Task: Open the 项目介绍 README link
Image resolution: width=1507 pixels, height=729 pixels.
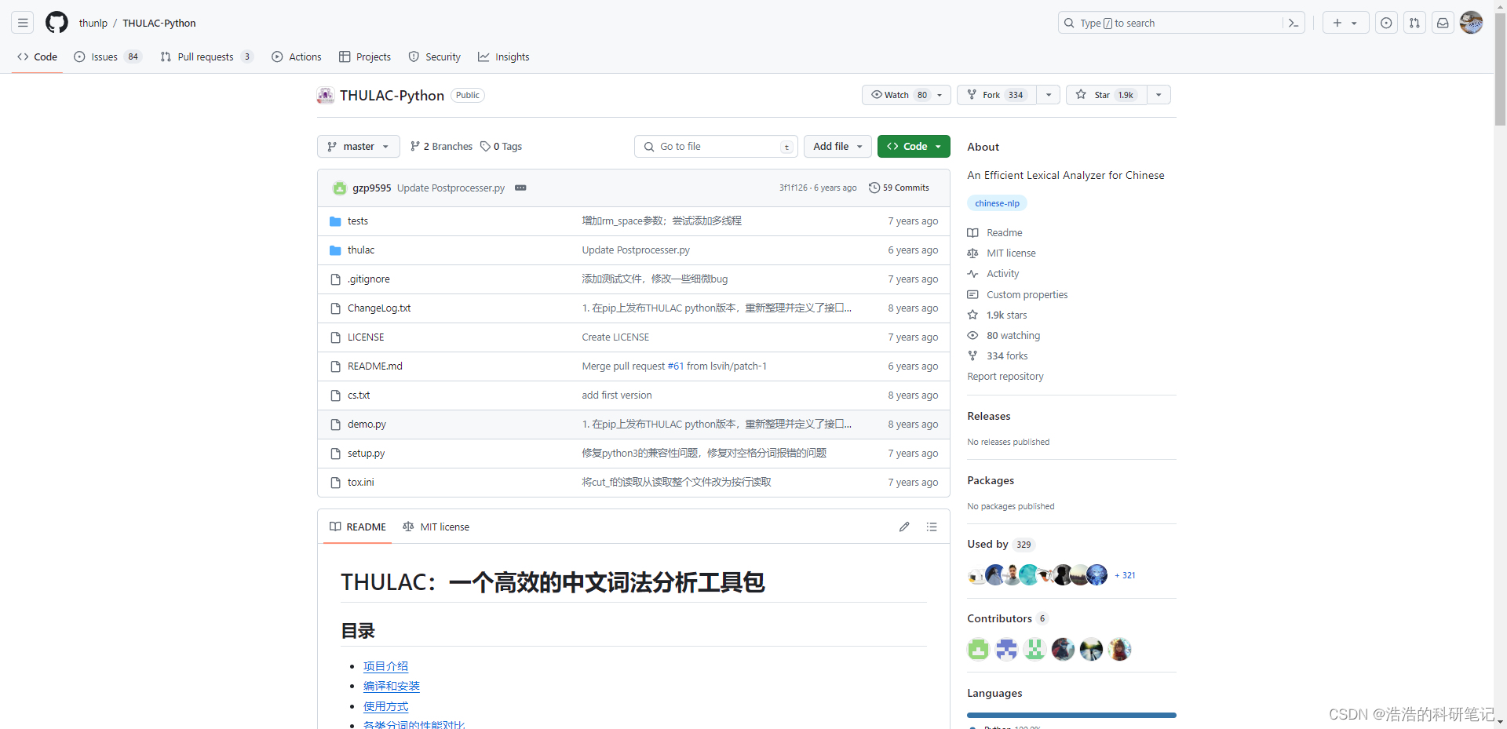Action: [385, 666]
